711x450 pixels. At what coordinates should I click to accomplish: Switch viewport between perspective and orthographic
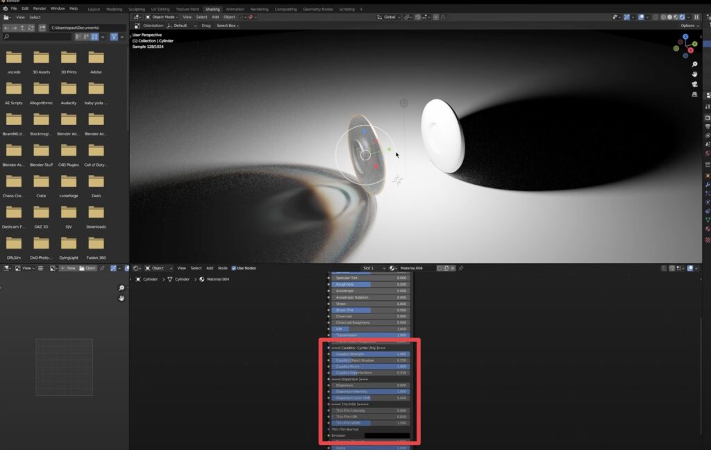(694, 94)
